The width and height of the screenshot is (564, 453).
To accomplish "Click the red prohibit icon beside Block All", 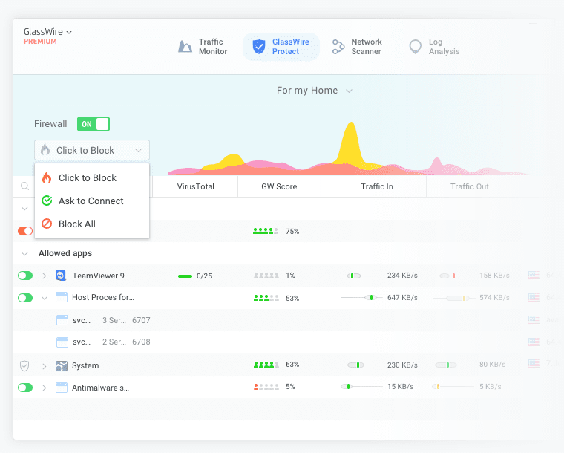I will [x=47, y=224].
